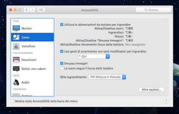Select the Descrizioni icon in sidebar
Screen dimensions: 179x114
click(x=16, y=60)
